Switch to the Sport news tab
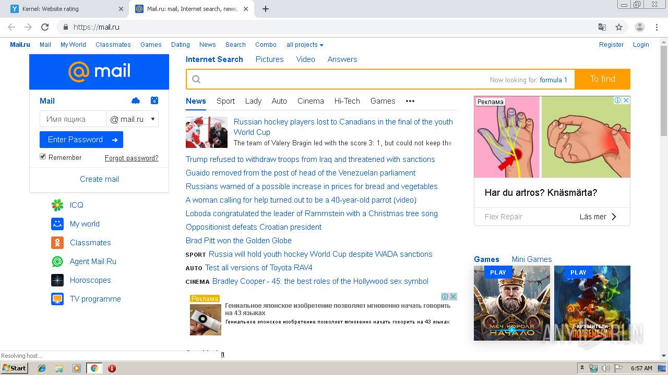The height and width of the screenshot is (375, 668). [x=225, y=101]
